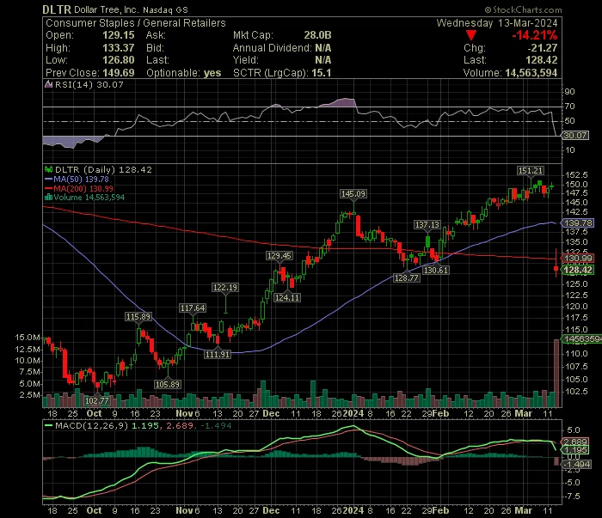Click the Consumer Staples / General Retailers label
The height and width of the screenshot is (518, 602).
pos(136,23)
